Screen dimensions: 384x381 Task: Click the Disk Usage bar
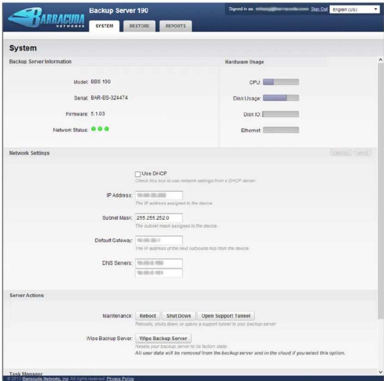281,98
